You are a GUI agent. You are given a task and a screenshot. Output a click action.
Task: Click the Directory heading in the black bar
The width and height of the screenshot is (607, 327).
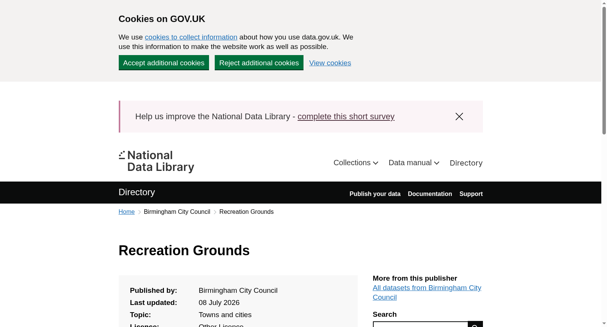point(137,192)
